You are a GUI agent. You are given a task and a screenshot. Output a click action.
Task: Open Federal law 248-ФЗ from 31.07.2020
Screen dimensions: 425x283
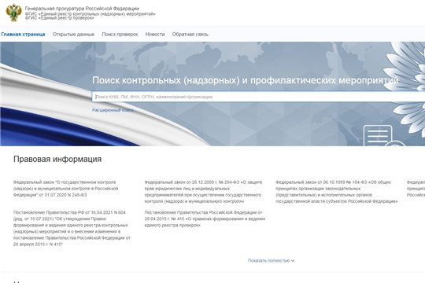(x=66, y=189)
